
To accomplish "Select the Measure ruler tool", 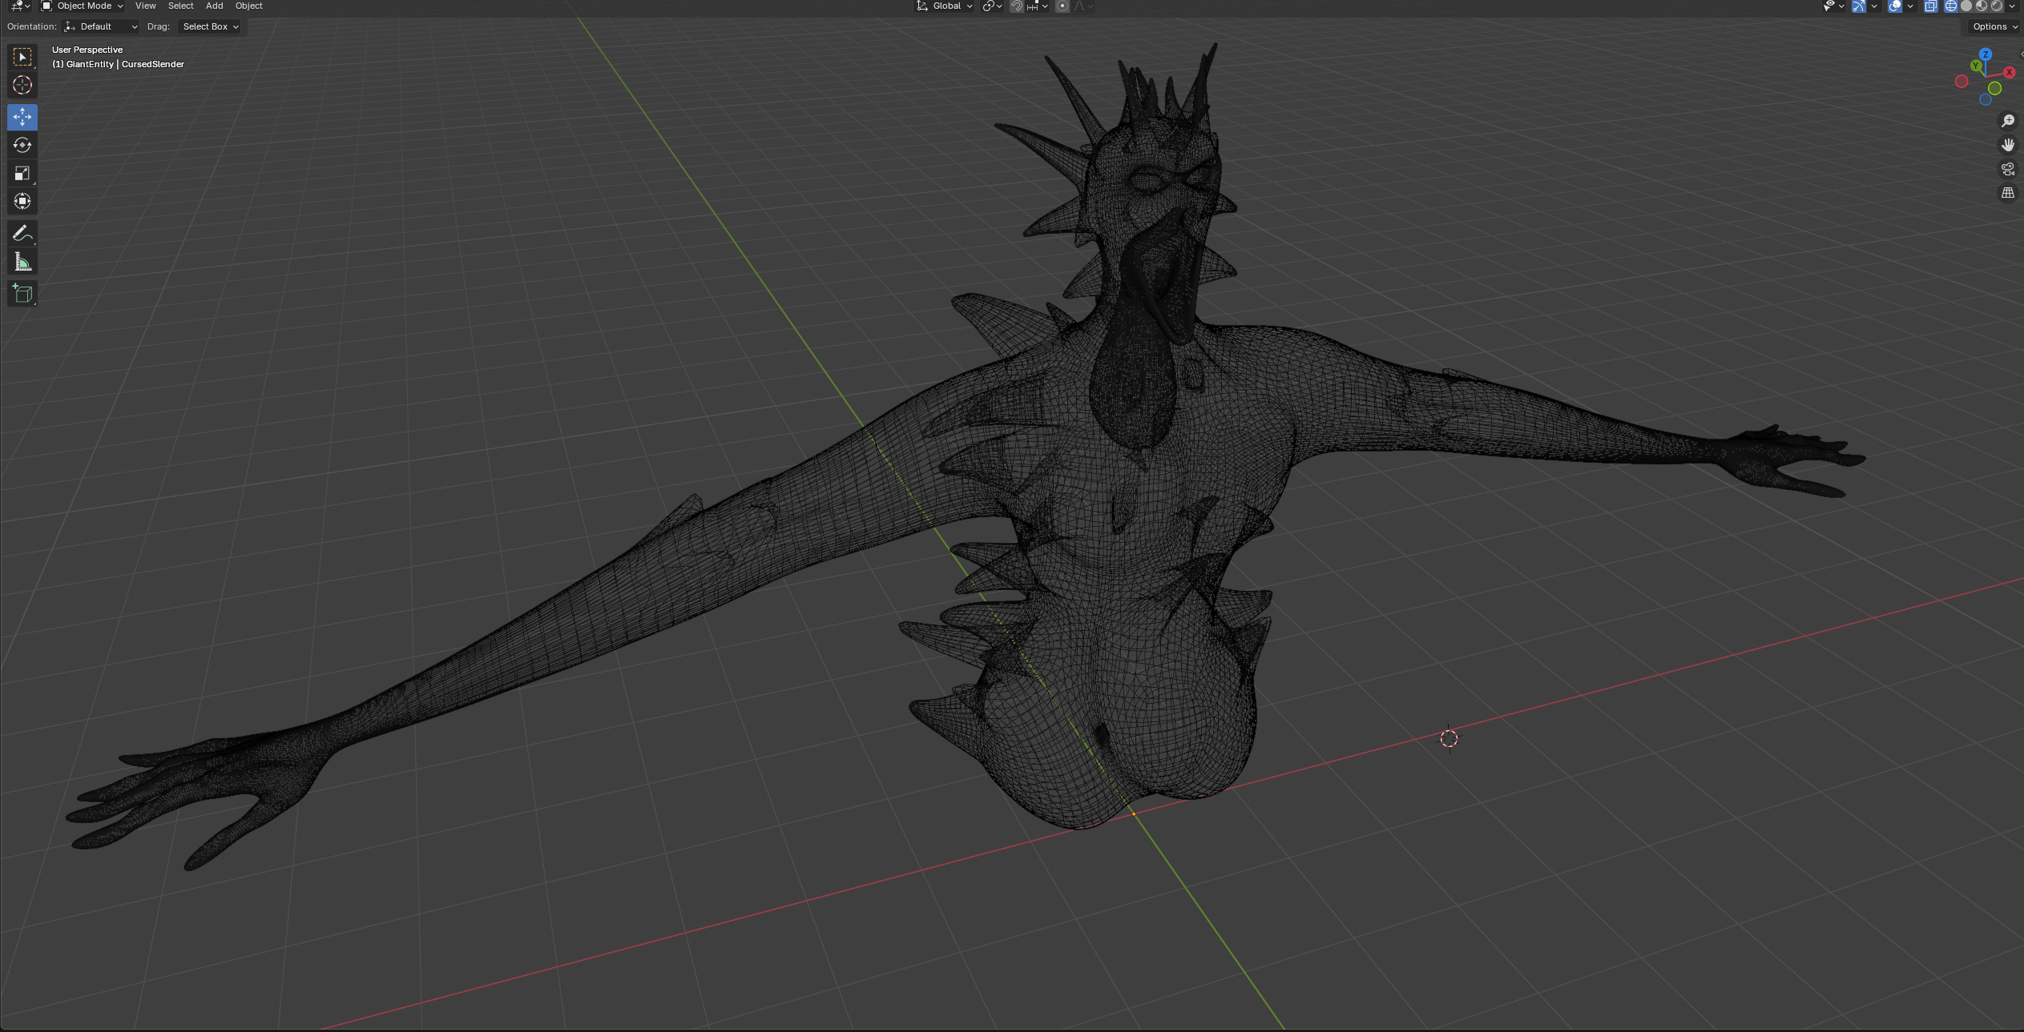I will (x=22, y=261).
